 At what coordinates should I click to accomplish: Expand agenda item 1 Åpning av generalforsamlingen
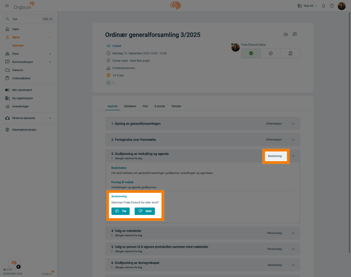pos(293,124)
